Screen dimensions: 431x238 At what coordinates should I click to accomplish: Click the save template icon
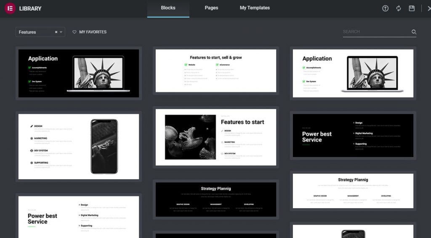tap(412, 8)
